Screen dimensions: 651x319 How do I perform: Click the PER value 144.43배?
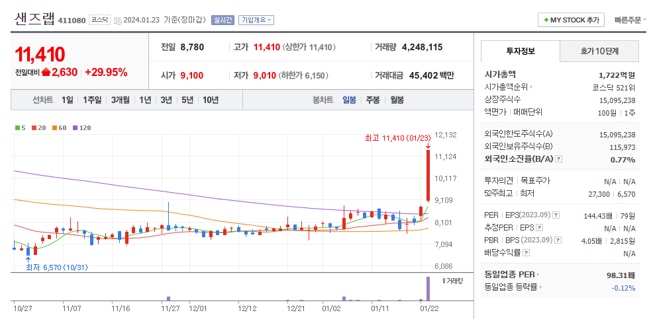point(598,215)
